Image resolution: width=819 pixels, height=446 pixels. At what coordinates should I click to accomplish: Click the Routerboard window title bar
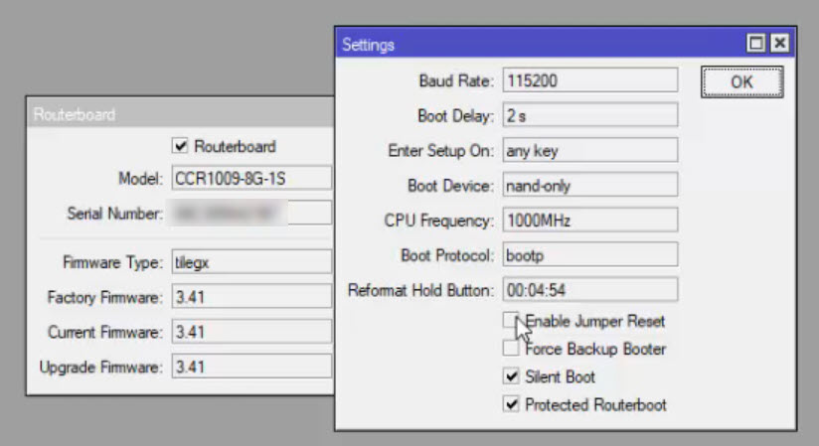pos(180,114)
